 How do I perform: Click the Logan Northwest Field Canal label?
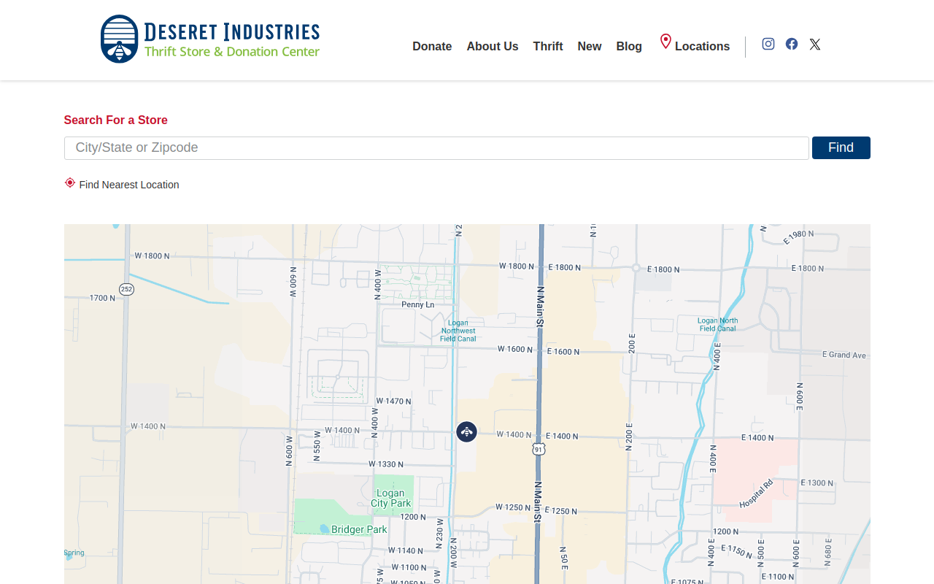point(458,331)
